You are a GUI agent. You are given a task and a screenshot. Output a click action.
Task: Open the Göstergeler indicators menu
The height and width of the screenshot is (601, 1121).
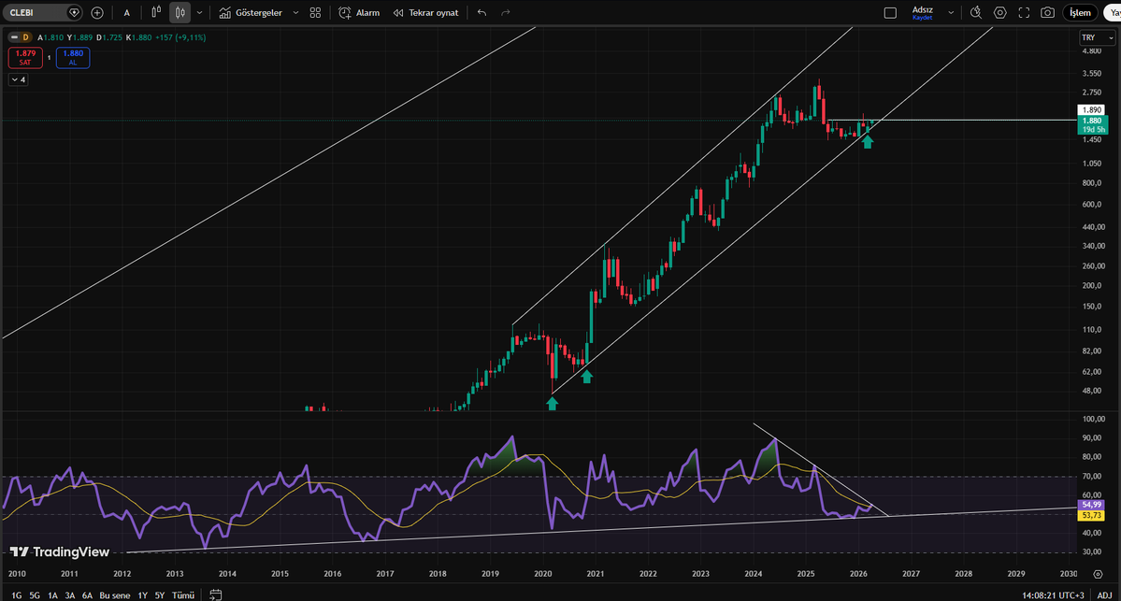(251, 13)
